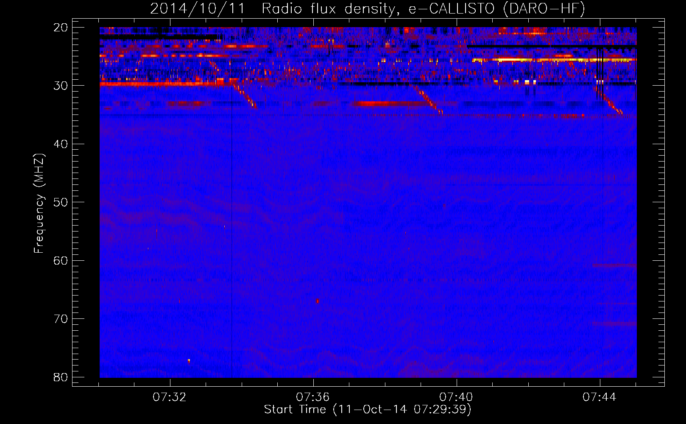Click the 20 frequency tick label
The image size is (686, 424).
(61, 28)
